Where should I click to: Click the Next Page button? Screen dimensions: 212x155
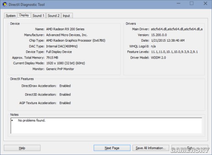(112, 148)
